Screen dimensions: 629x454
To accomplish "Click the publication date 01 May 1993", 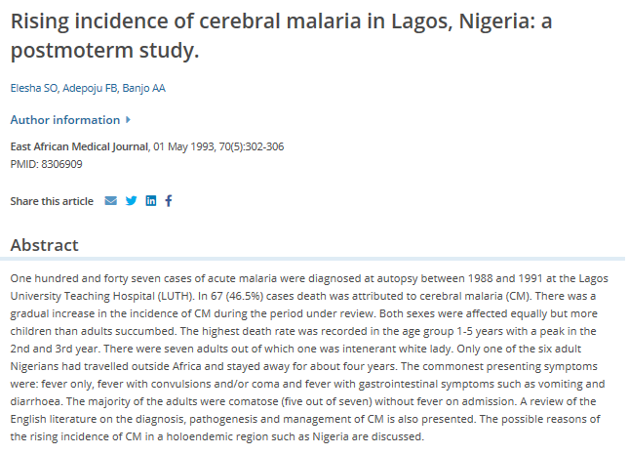I will pyautogui.click(x=183, y=146).
